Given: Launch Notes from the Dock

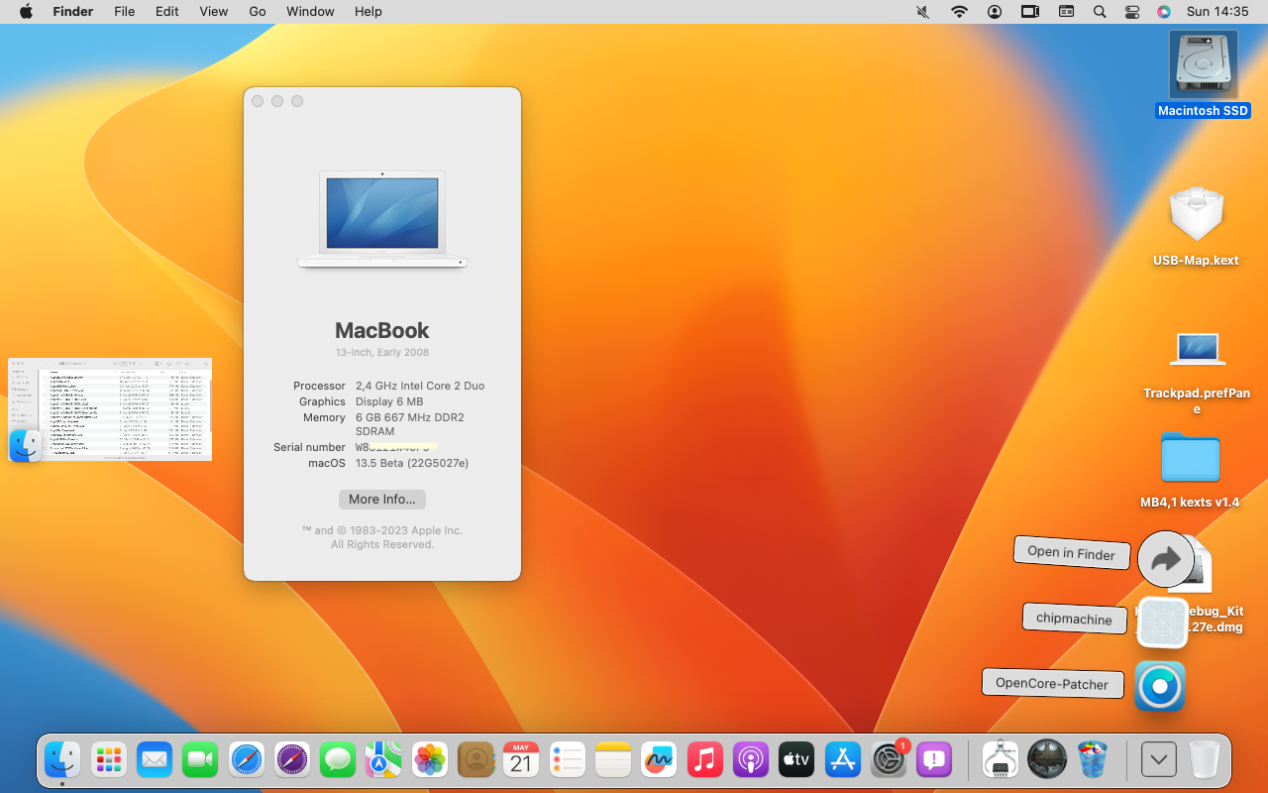Looking at the screenshot, I should [613, 760].
